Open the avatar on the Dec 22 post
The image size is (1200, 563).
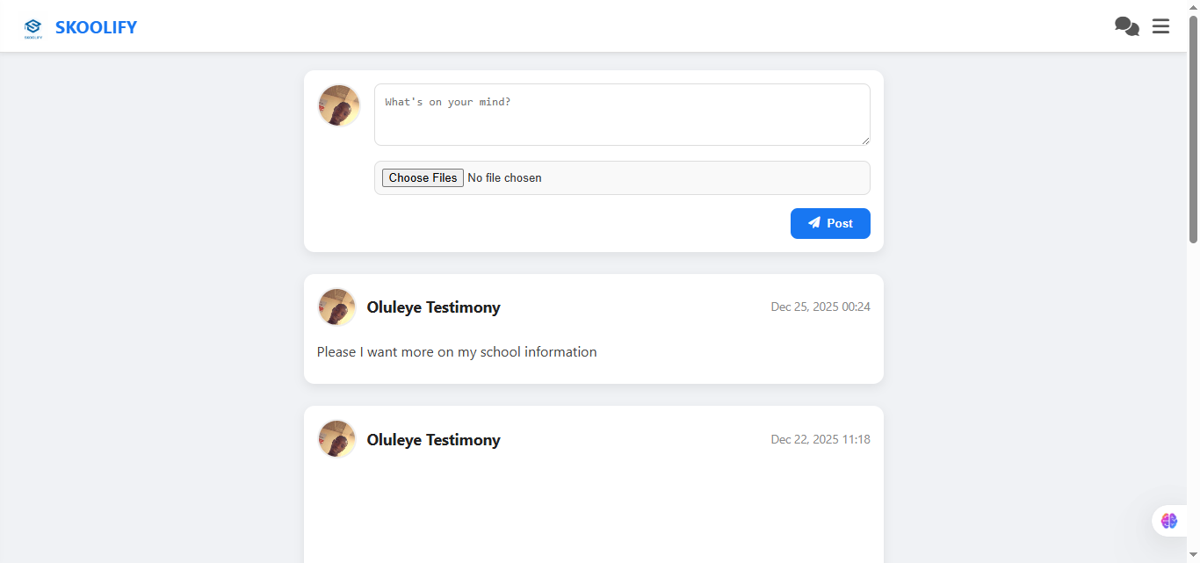coord(336,439)
